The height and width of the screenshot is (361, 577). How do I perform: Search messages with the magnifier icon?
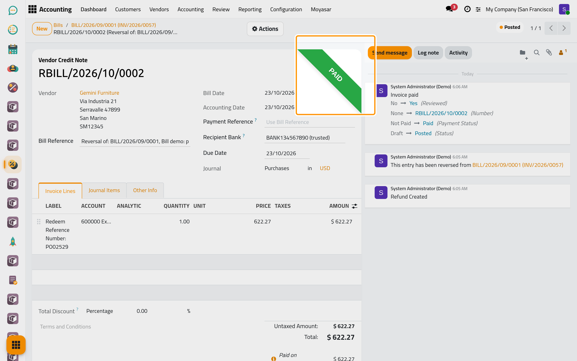click(536, 53)
